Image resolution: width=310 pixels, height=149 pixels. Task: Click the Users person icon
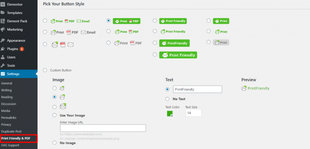(3, 57)
